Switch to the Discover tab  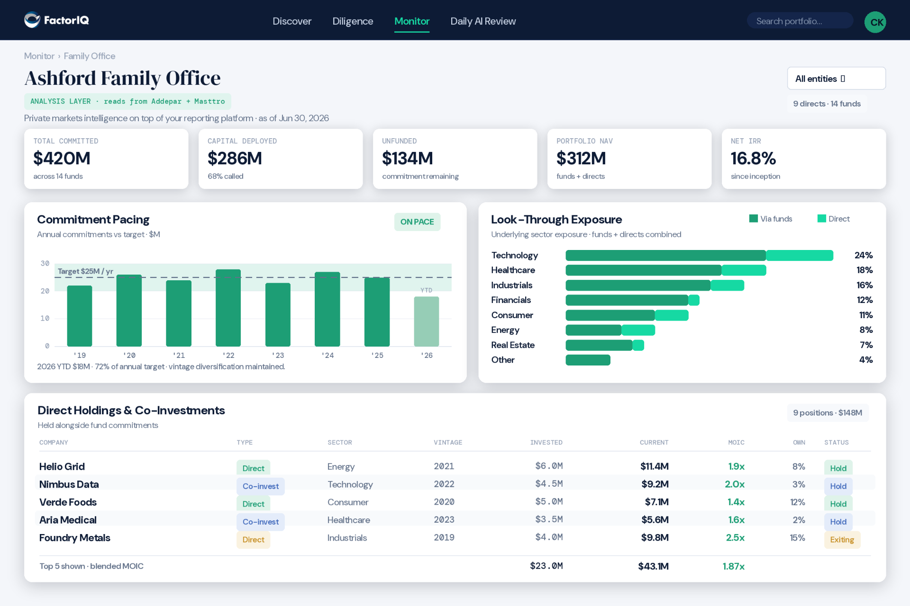292,21
